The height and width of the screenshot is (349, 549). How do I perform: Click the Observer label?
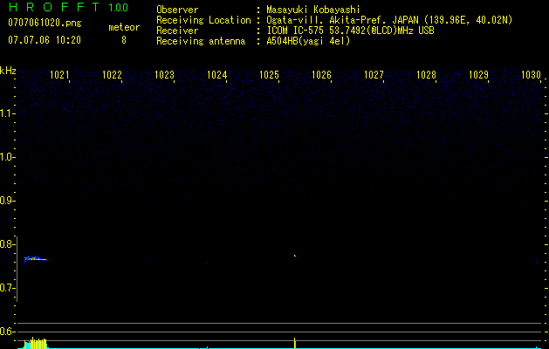click(x=177, y=10)
